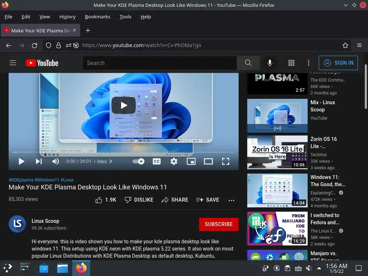Go to YouTube home via logo

click(42, 63)
